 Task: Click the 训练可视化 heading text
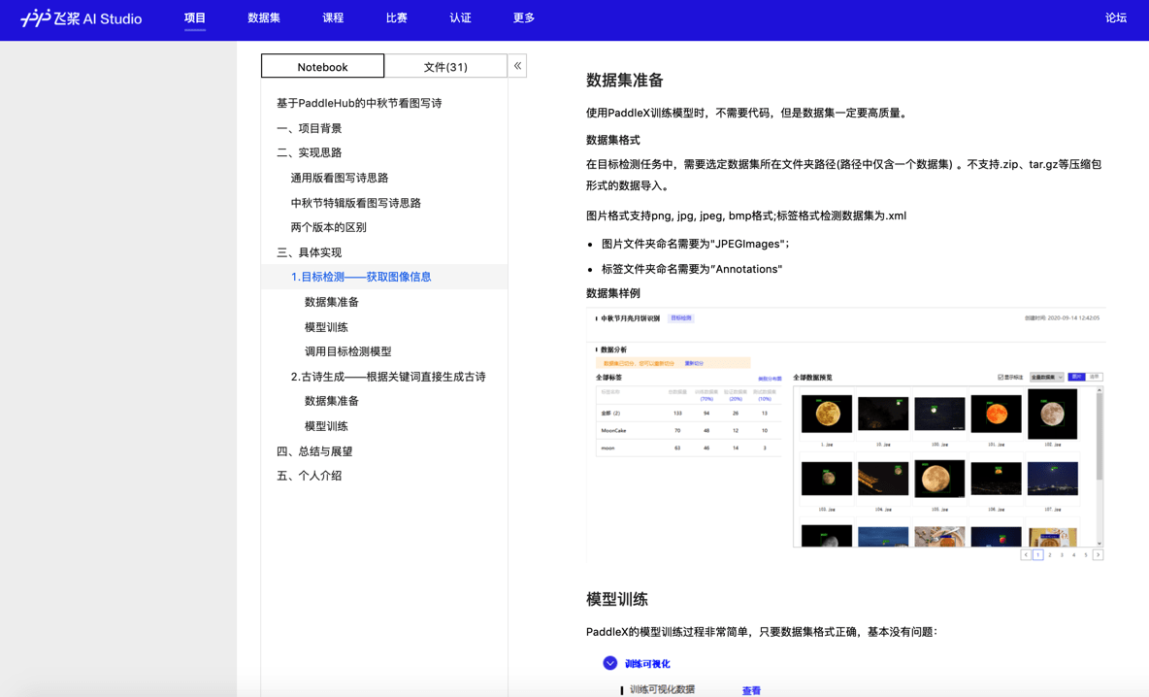pos(647,663)
